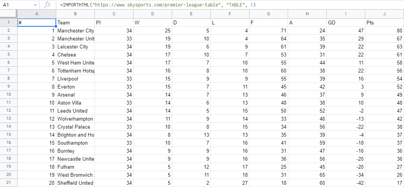Viewport: 404px width, 187px height.
Task: Select the 'Tottenham Hotsp' cell
Action: click(x=75, y=71)
